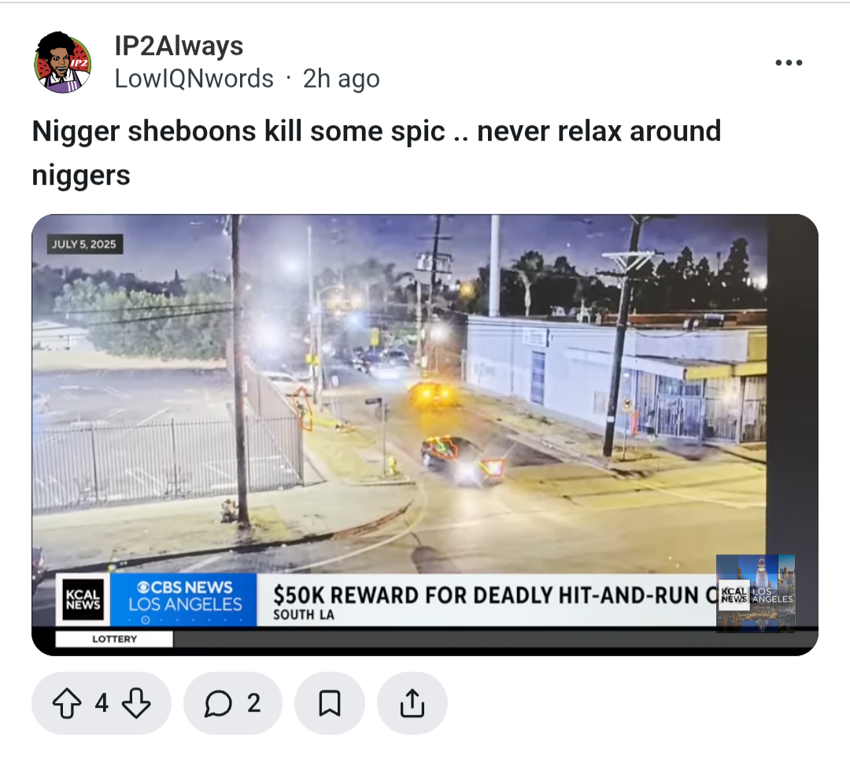Click the Lottery ticker label in the video
This screenshot has width=850, height=766.
click(x=114, y=639)
